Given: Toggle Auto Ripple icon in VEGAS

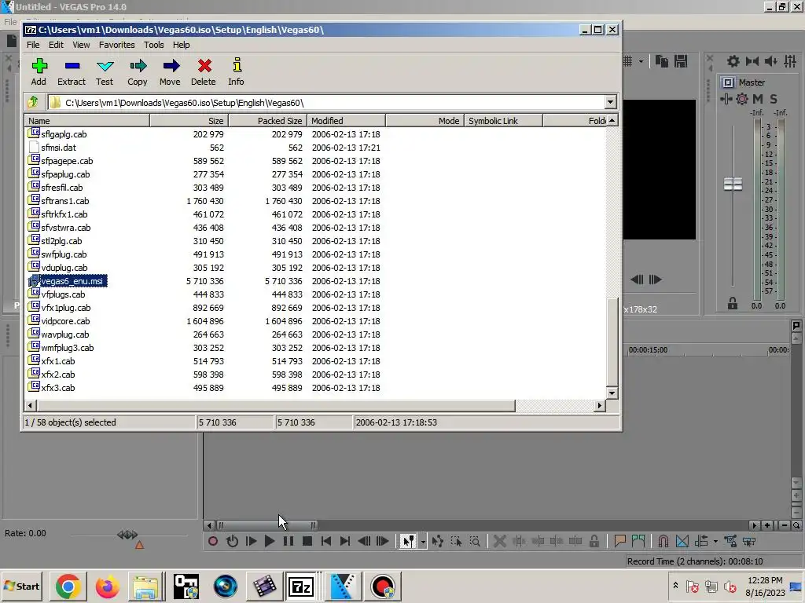Looking at the screenshot, I should [x=701, y=541].
